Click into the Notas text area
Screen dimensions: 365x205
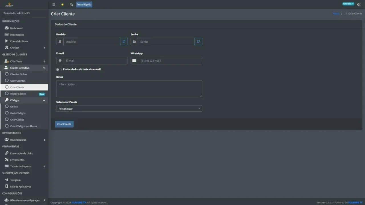coord(129,89)
